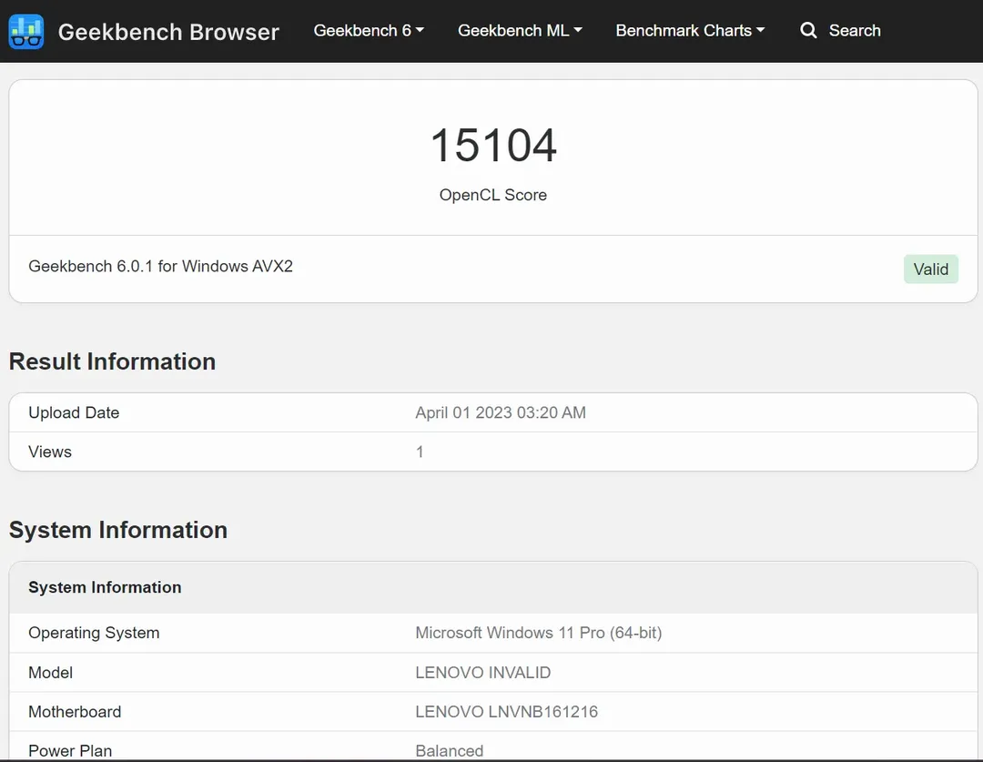
Task: Select the LENOVO LNVNB161216 motherboard value
Action: click(506, 712)
